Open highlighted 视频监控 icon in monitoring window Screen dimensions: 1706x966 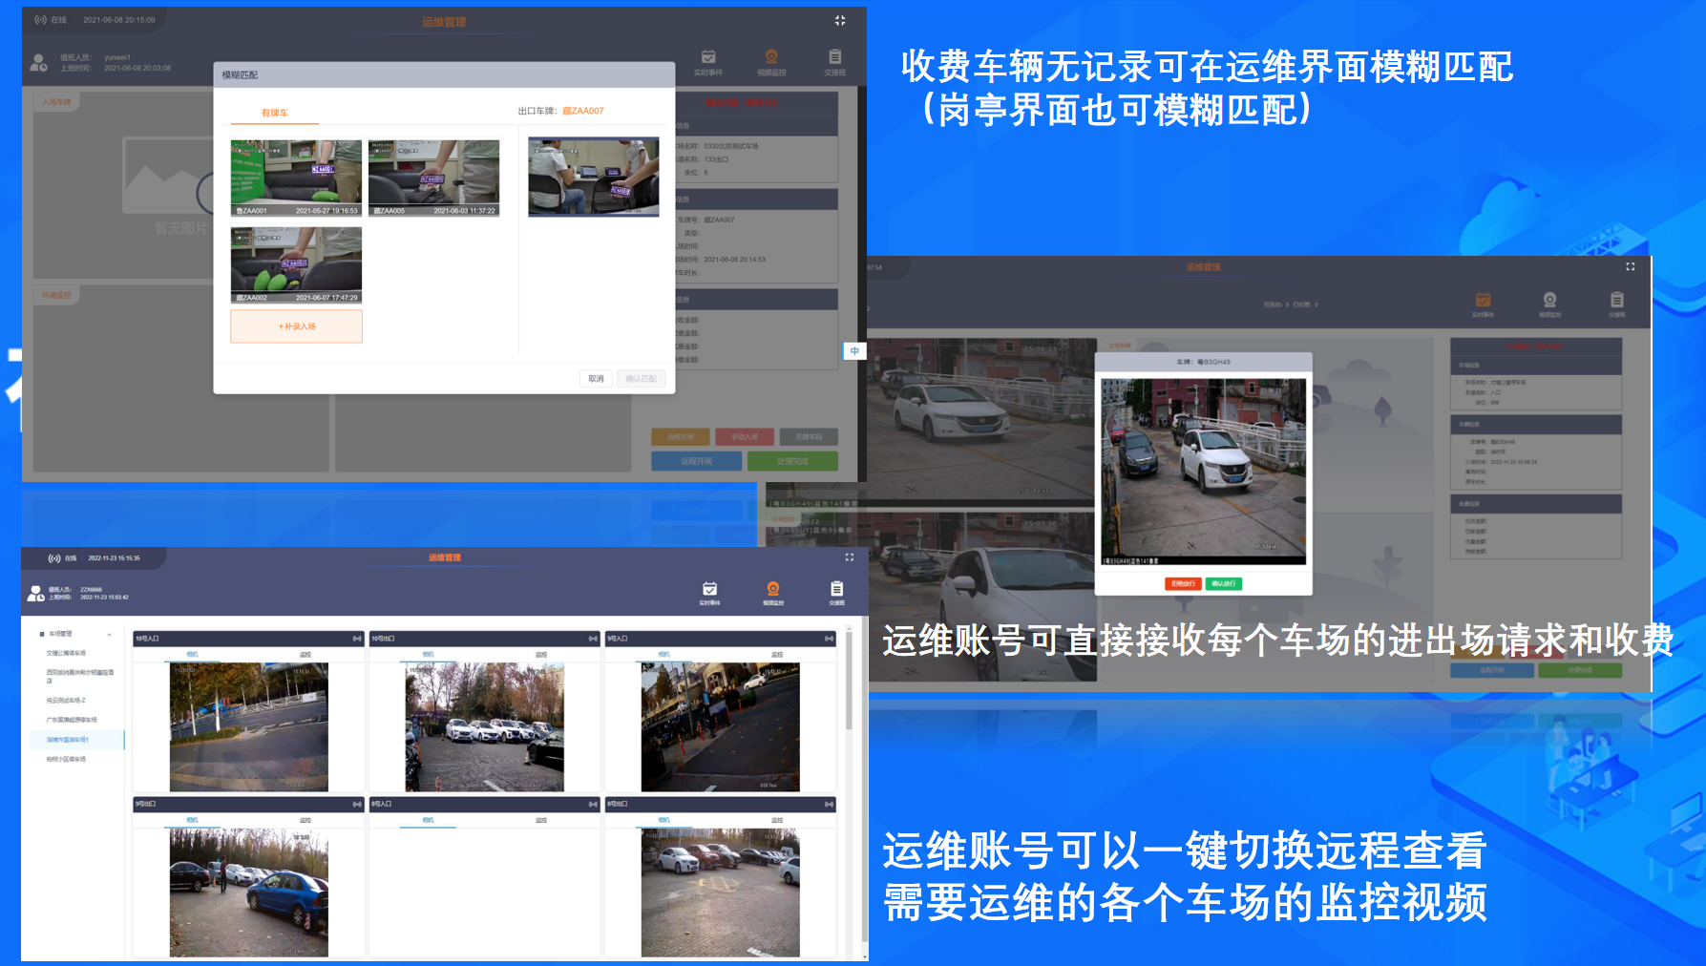(773, 593)
